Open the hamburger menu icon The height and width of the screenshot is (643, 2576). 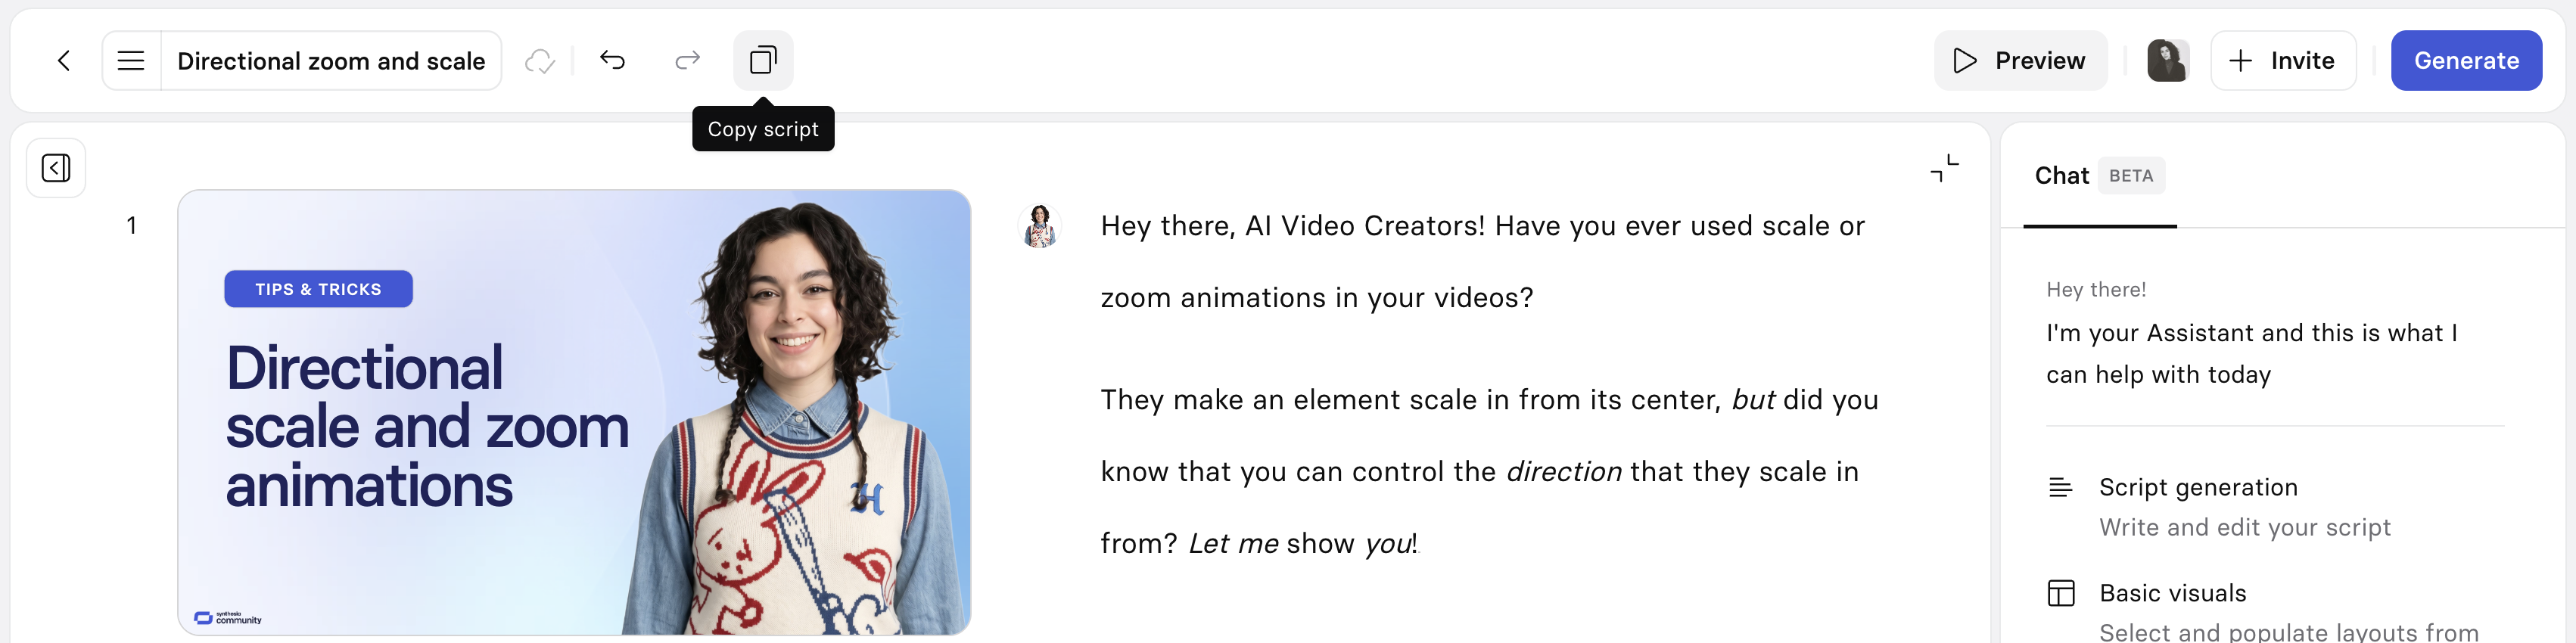click(x=131, y=61)
